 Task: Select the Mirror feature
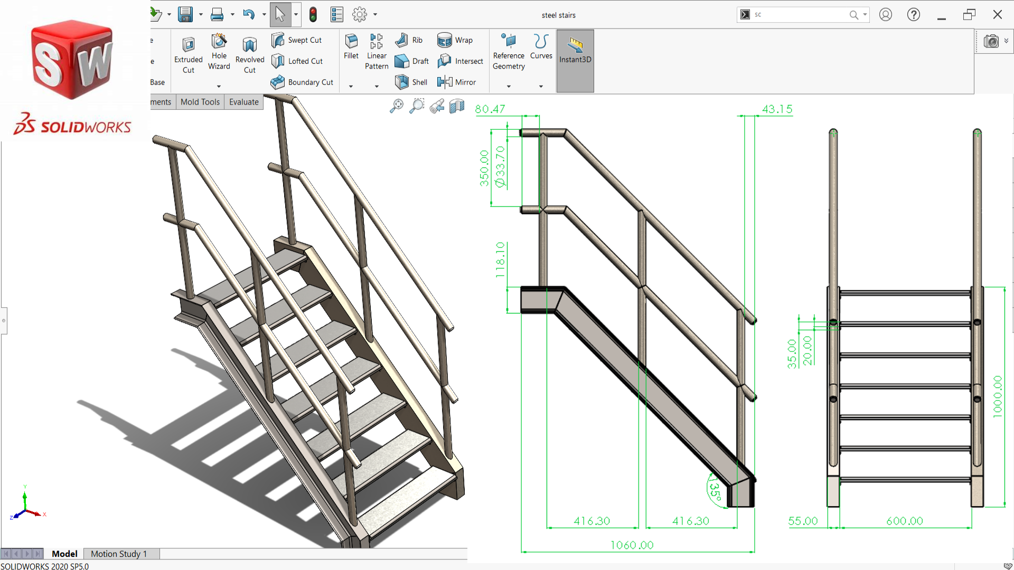click(x=456, y=82)
